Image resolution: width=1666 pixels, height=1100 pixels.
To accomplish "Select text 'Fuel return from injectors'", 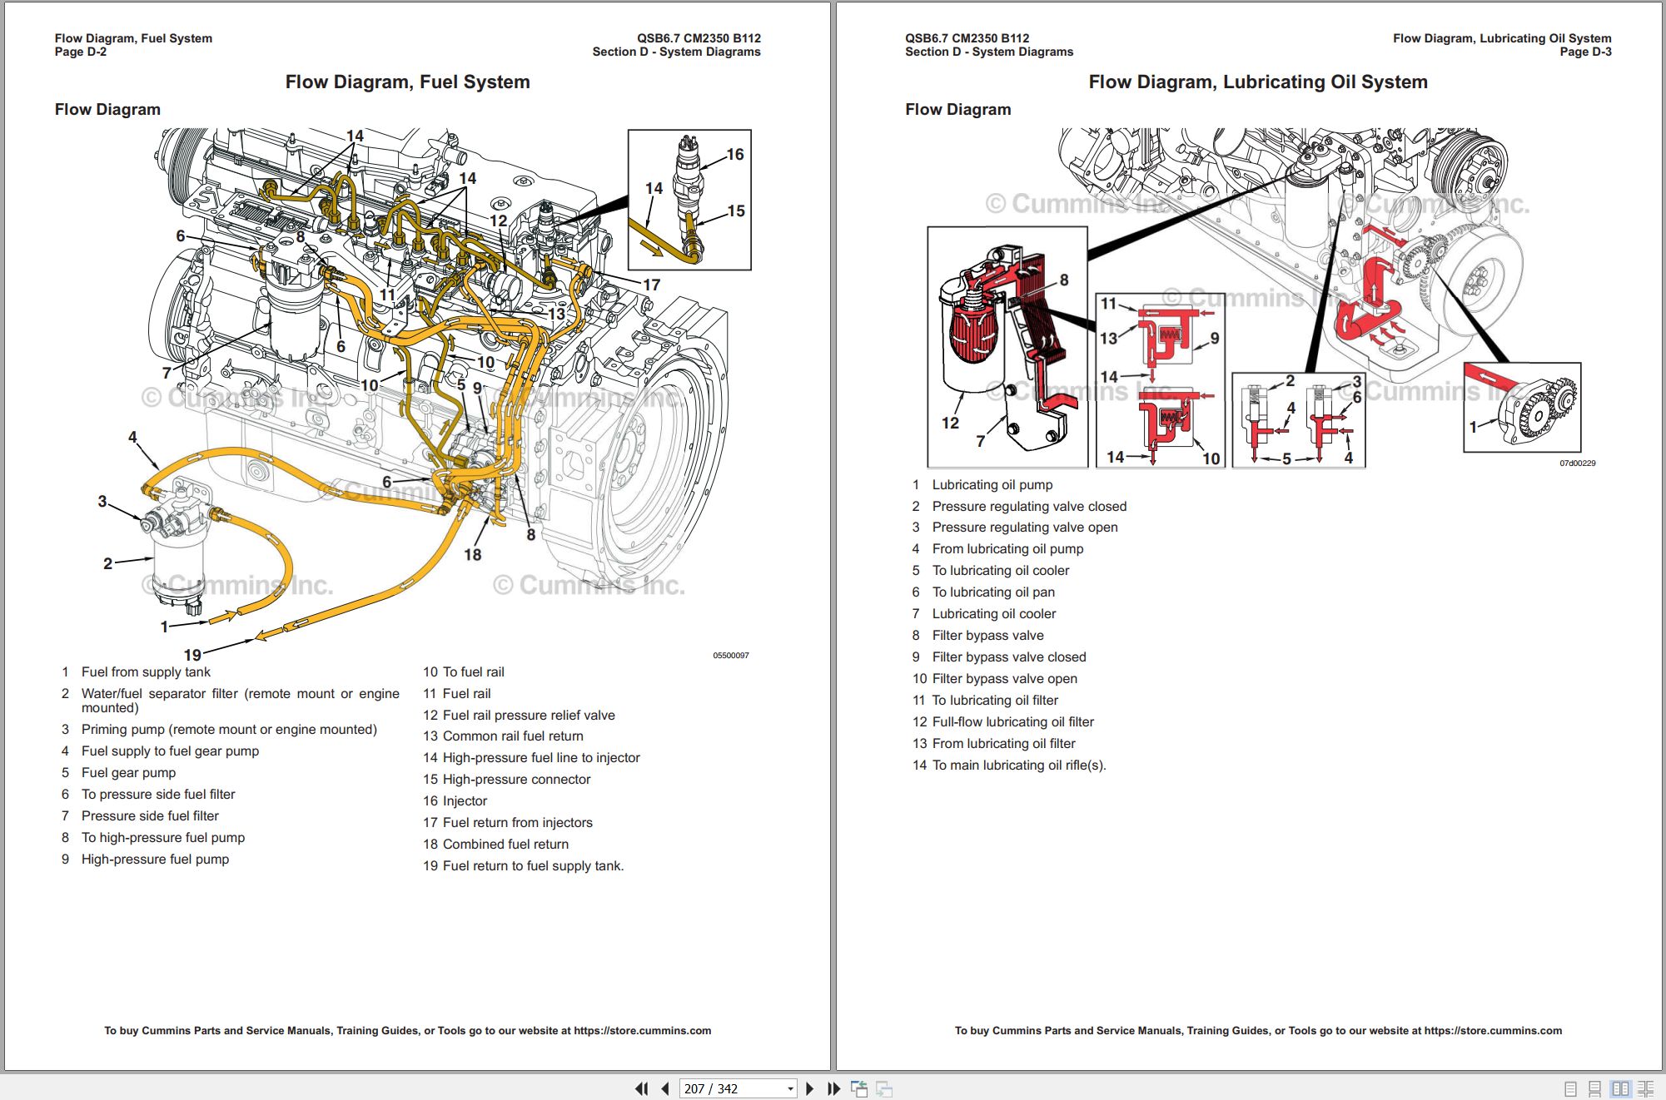I will pyautogui.click(x=518, y=822).
